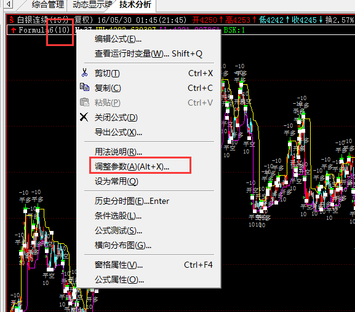Viewport: 355px width, 312px height.
Task: Select 导出公式(X)... menu item
Action: (150, 132)
